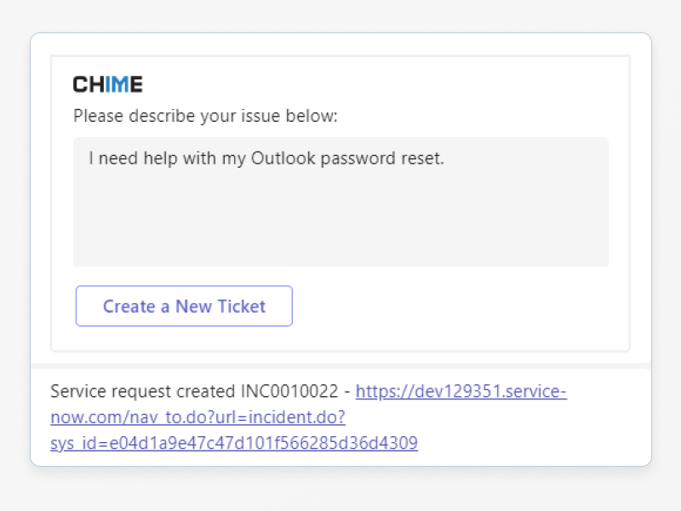Place cursor before "I need help" text
This screenshot has width=681, height=511.
click(89, 158)
